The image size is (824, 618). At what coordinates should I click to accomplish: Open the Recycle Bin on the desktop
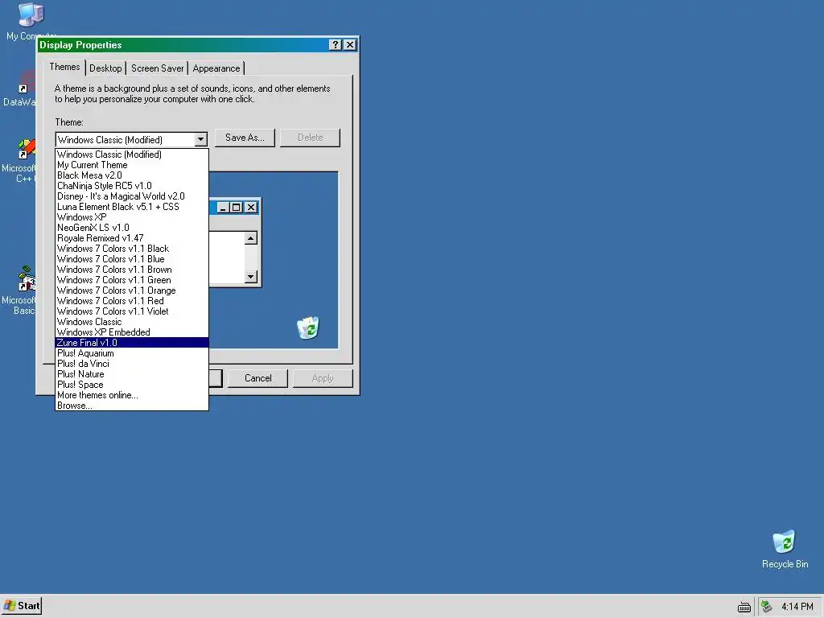pyautogui.click(x=784, y=542)
